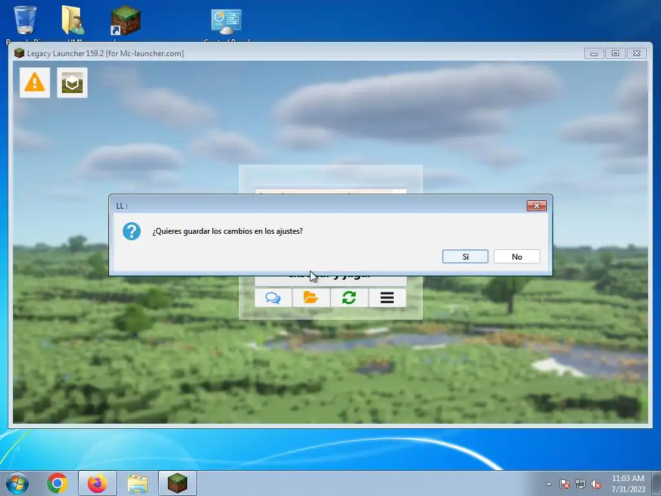Launch Google Chrome from the taskbar
661x496 pixels.
[x=57, y=483]
